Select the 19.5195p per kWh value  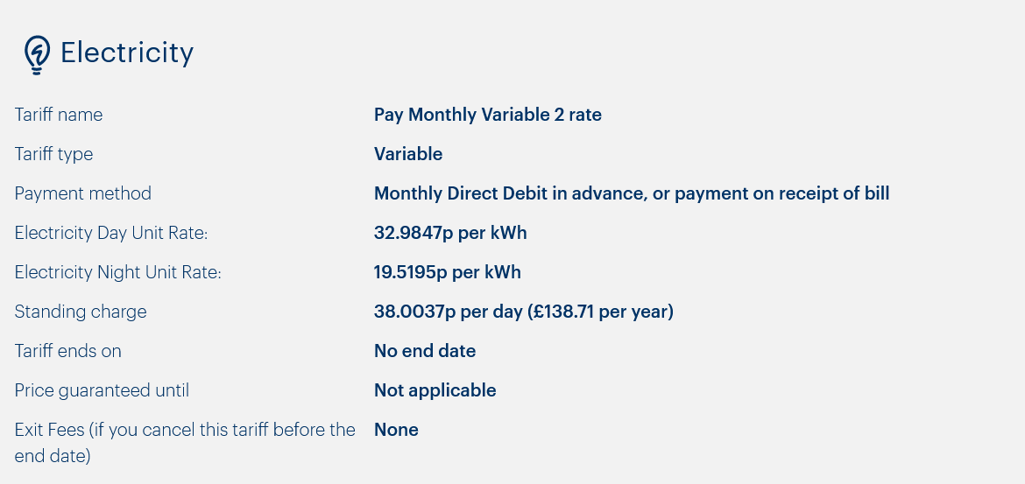tap(448, 272)
